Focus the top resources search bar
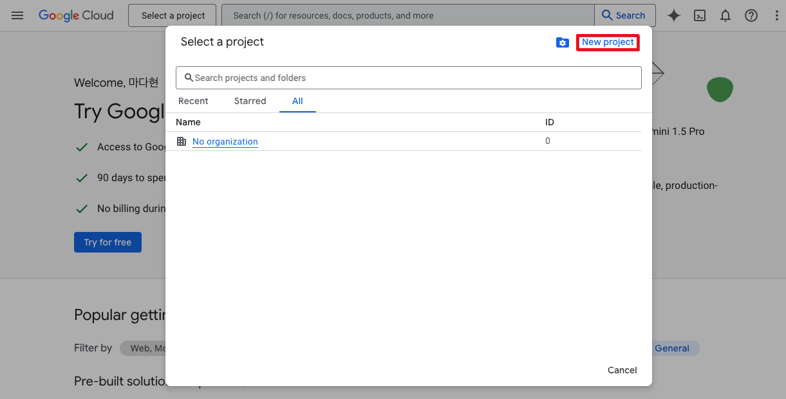Screen dimensions: 786x399 pos(408,15)
